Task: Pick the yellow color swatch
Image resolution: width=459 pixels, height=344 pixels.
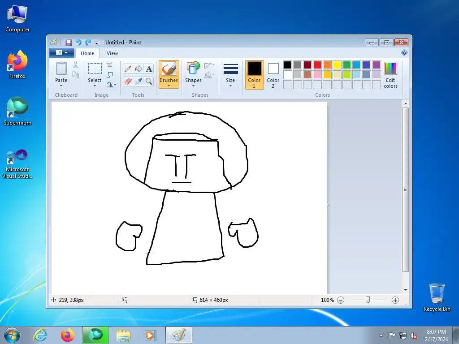Action: [337, 64]
